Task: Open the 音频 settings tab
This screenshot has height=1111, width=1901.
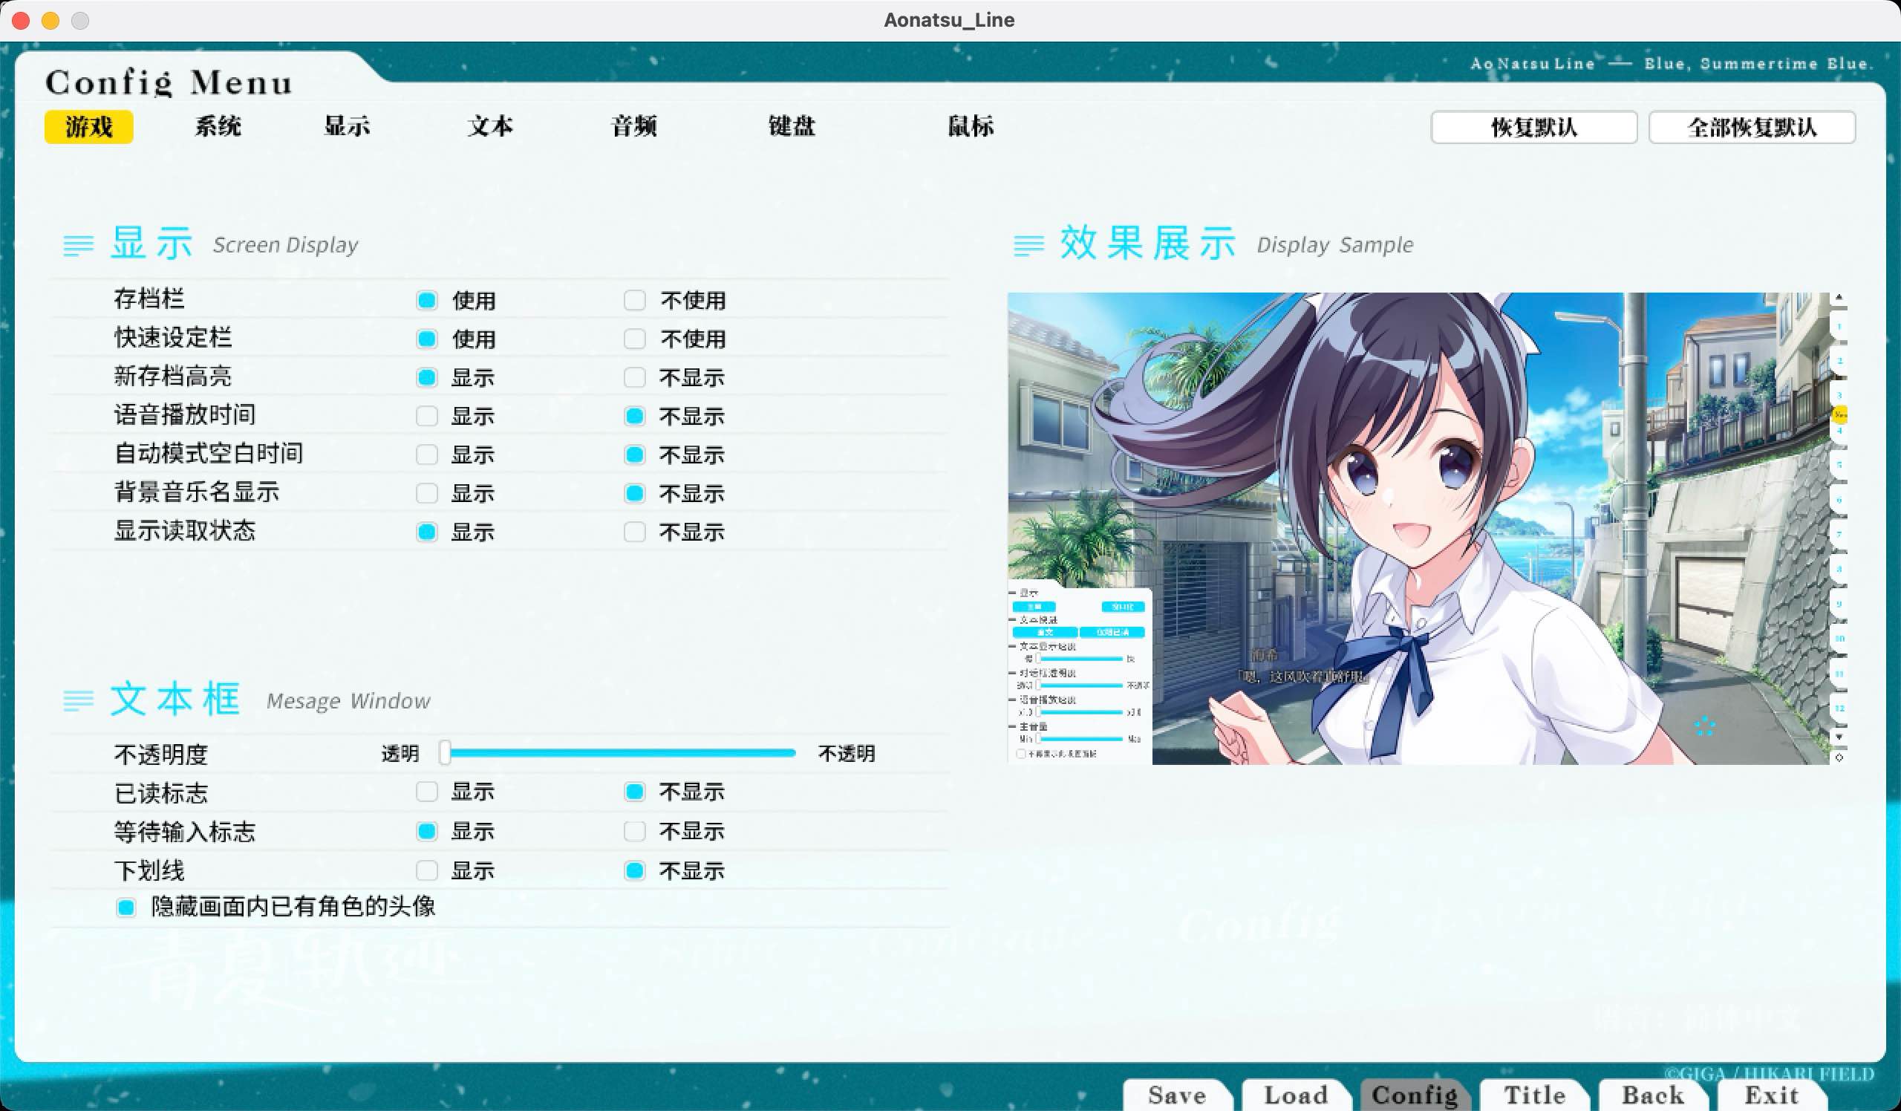Action: point(634,126)
